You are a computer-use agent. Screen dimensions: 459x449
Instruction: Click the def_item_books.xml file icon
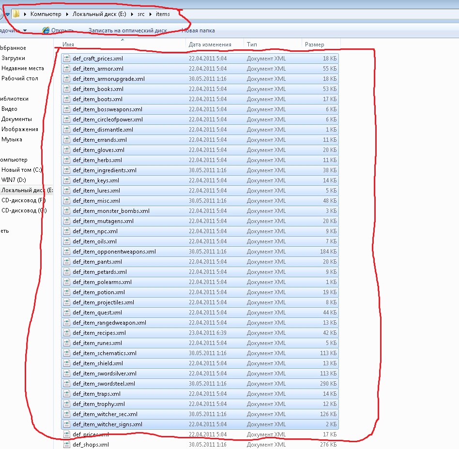coord(67,89)
